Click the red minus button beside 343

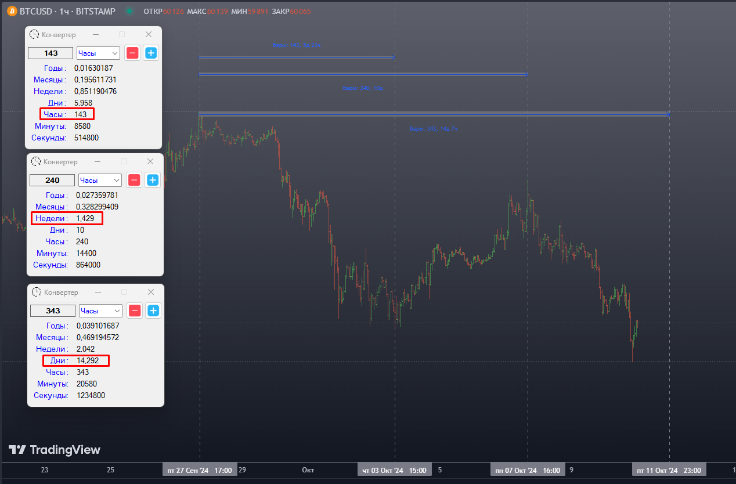coord(135,310)
